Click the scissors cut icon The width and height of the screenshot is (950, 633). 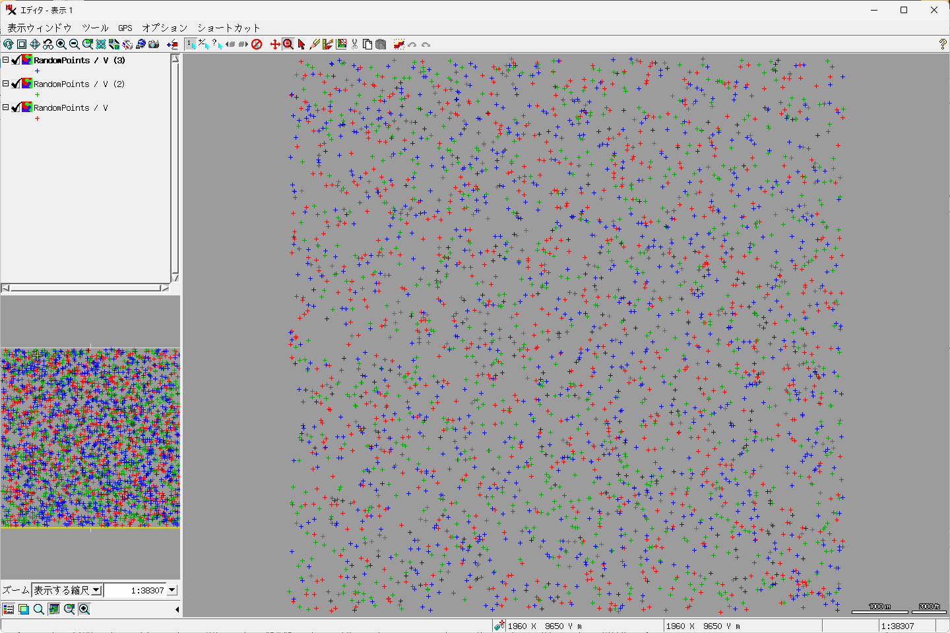(x=354, y=44)
